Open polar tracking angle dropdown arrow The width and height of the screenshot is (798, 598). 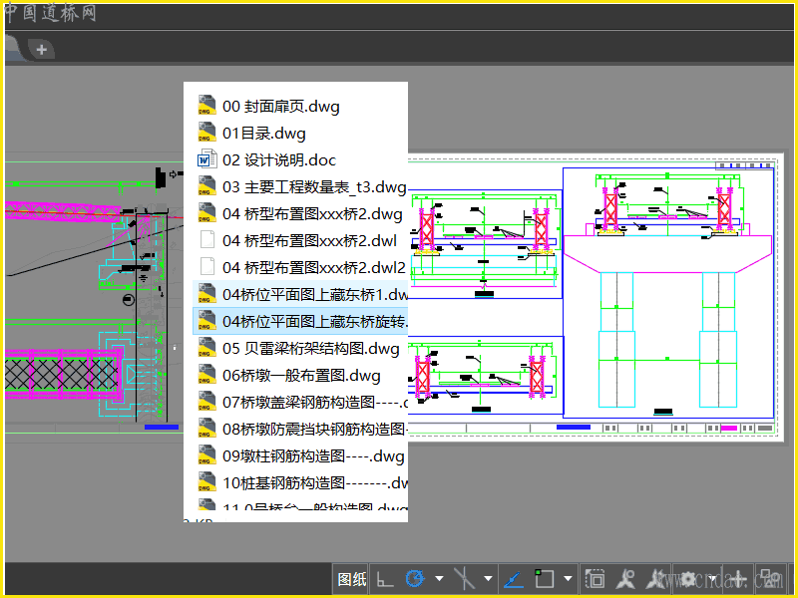439,578
